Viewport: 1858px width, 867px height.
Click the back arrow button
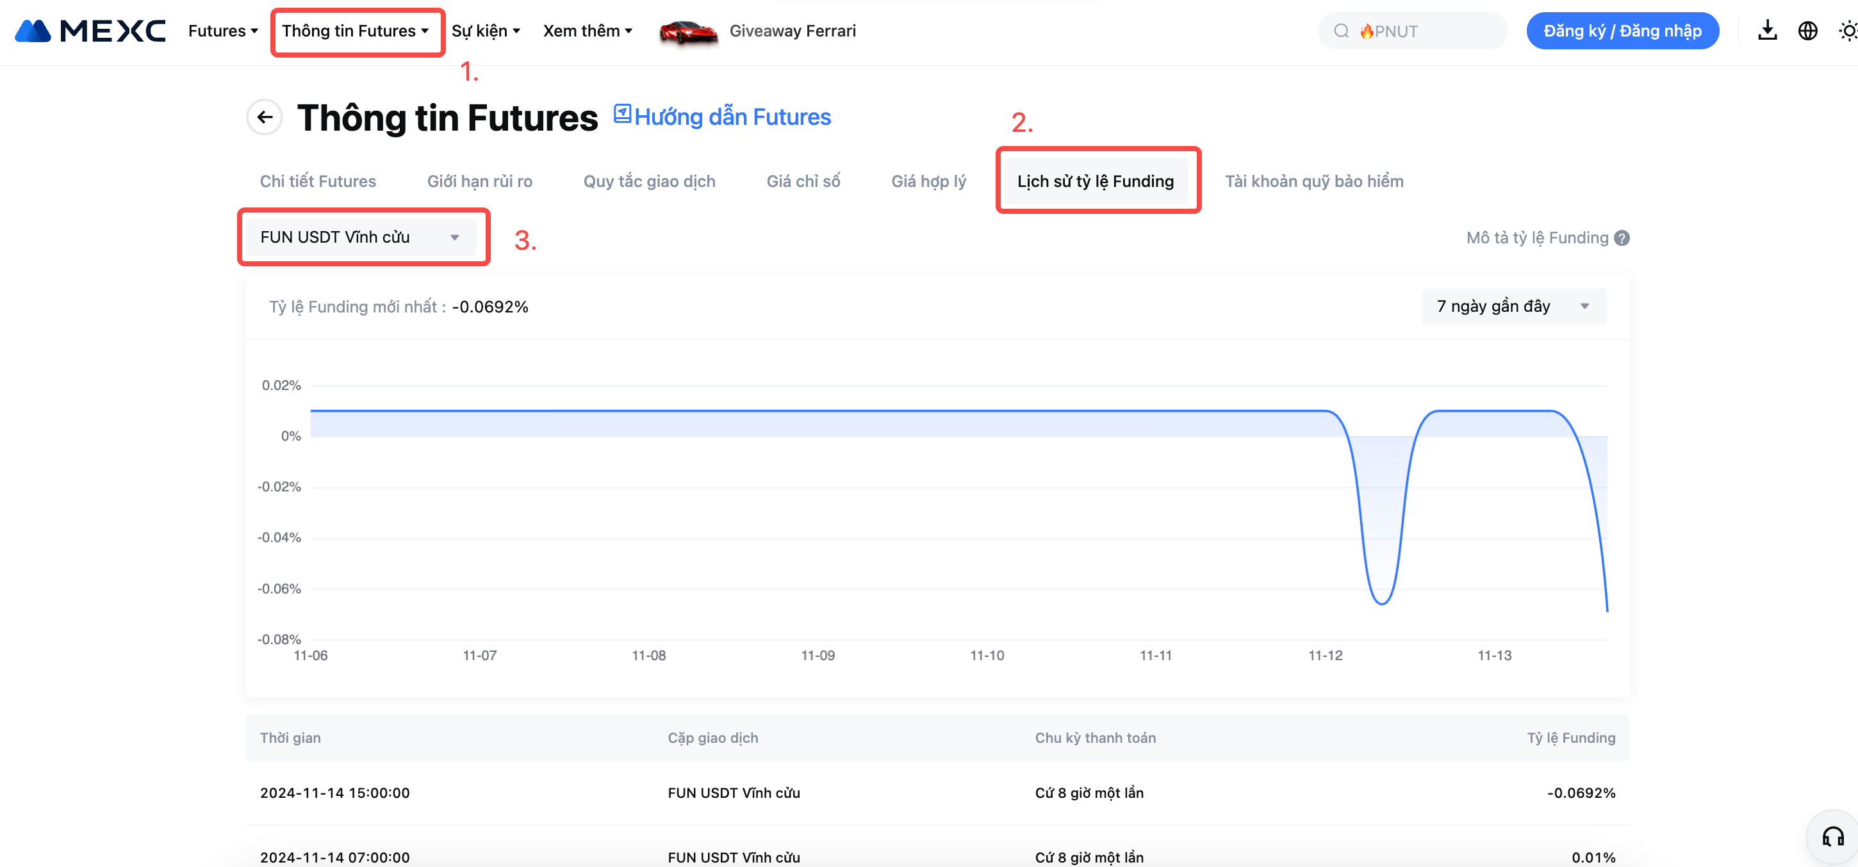265,117
